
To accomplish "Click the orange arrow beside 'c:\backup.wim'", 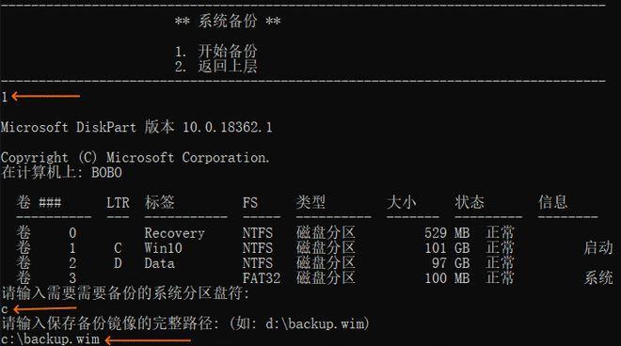I will [x=148, y=339].
